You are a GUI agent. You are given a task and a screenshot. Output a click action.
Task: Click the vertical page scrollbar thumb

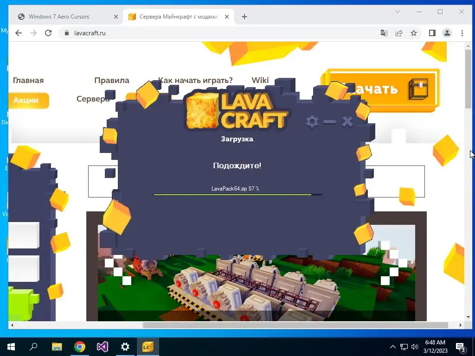pos(469,79)
